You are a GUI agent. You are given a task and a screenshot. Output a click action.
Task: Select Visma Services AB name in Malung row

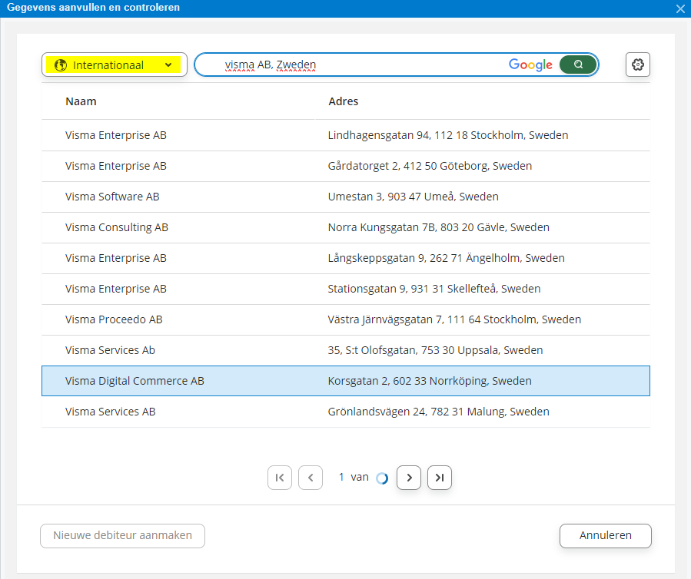click(110, 412)
